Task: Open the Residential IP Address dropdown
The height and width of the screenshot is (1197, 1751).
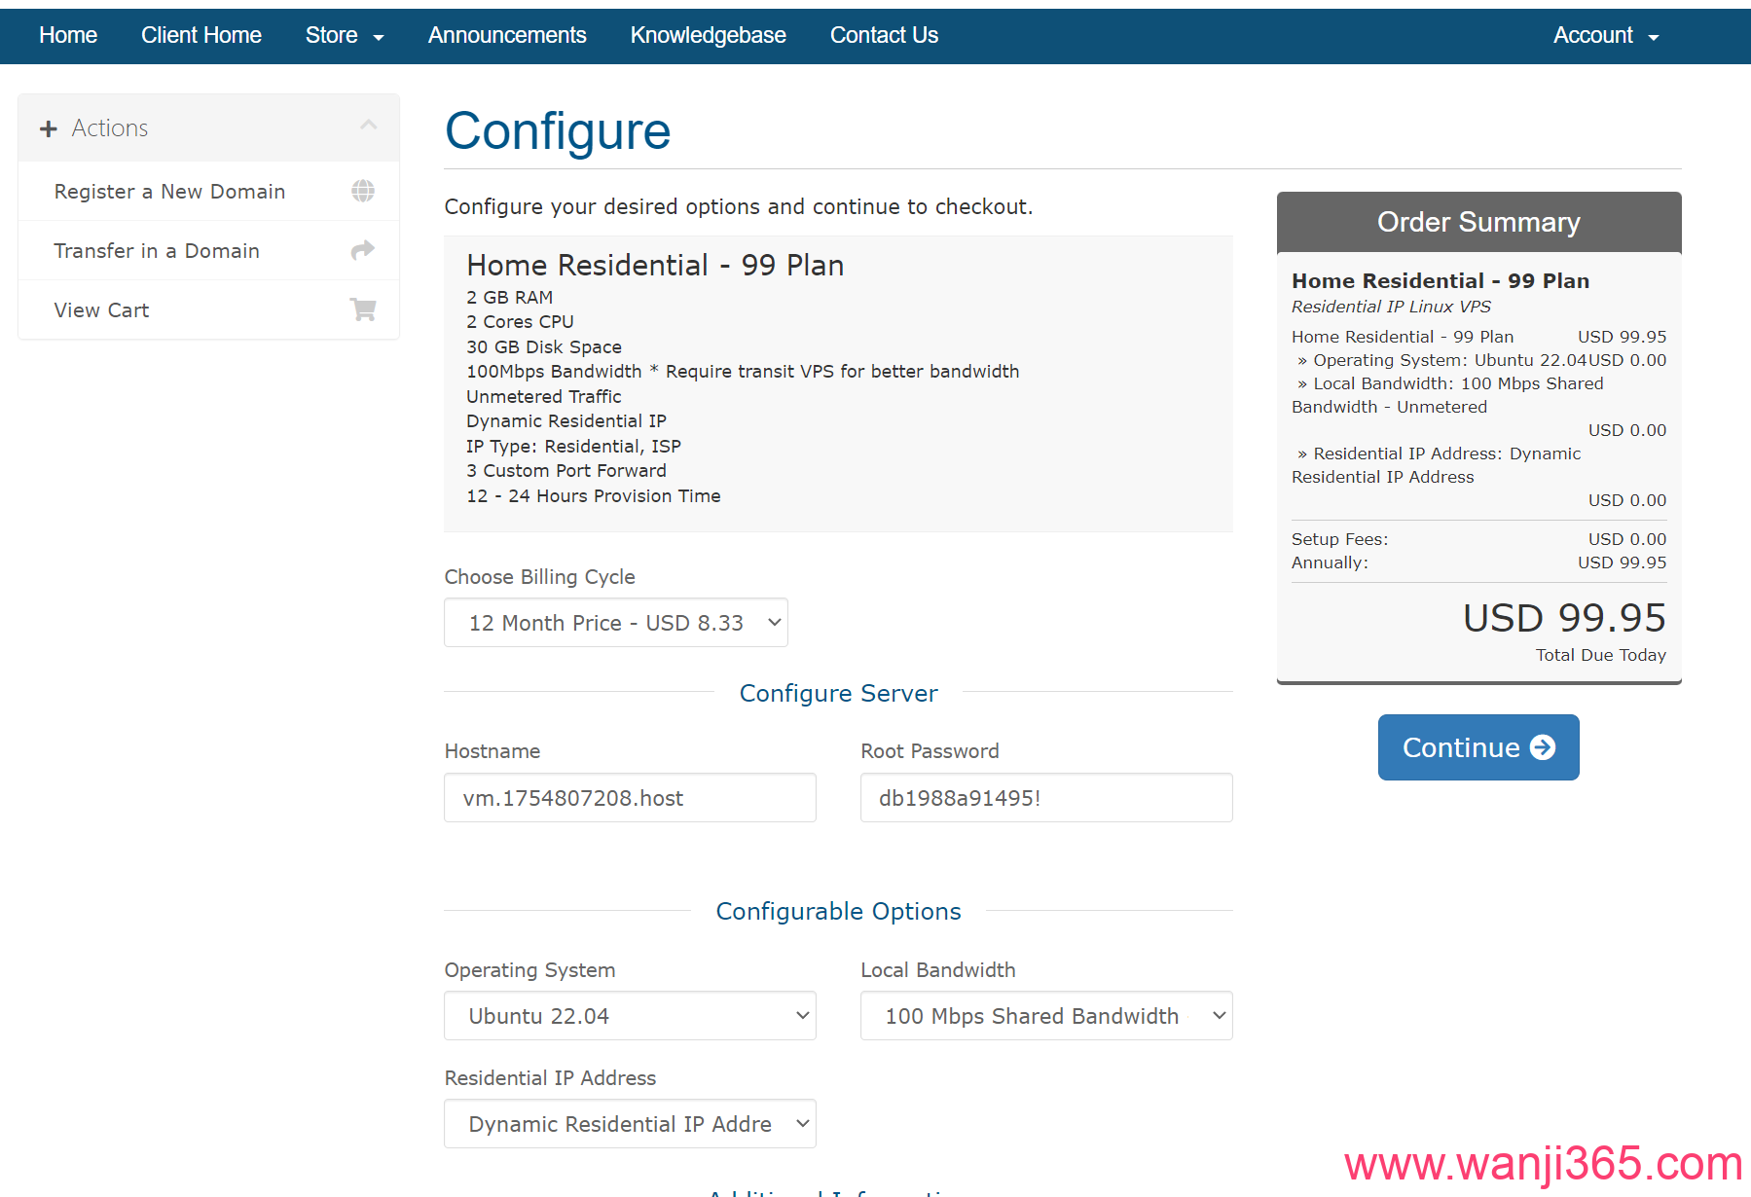Action: (x=629, y=1124)
